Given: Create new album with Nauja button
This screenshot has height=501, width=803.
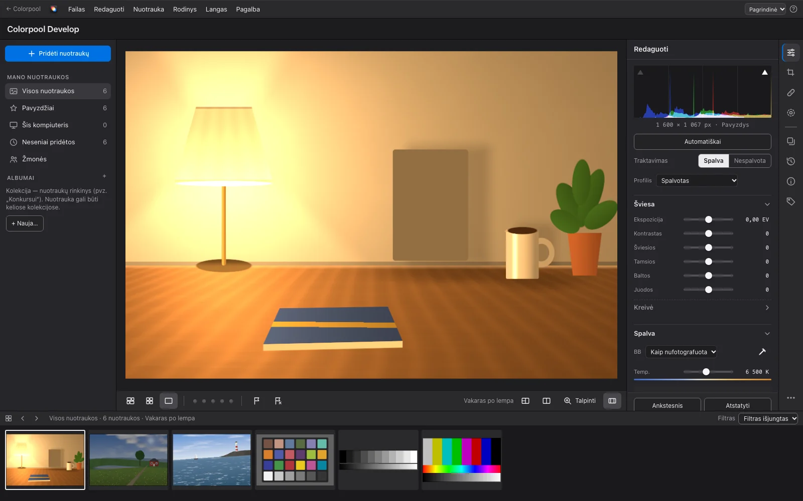Looking at the screenshot, I should pos(25,223).
